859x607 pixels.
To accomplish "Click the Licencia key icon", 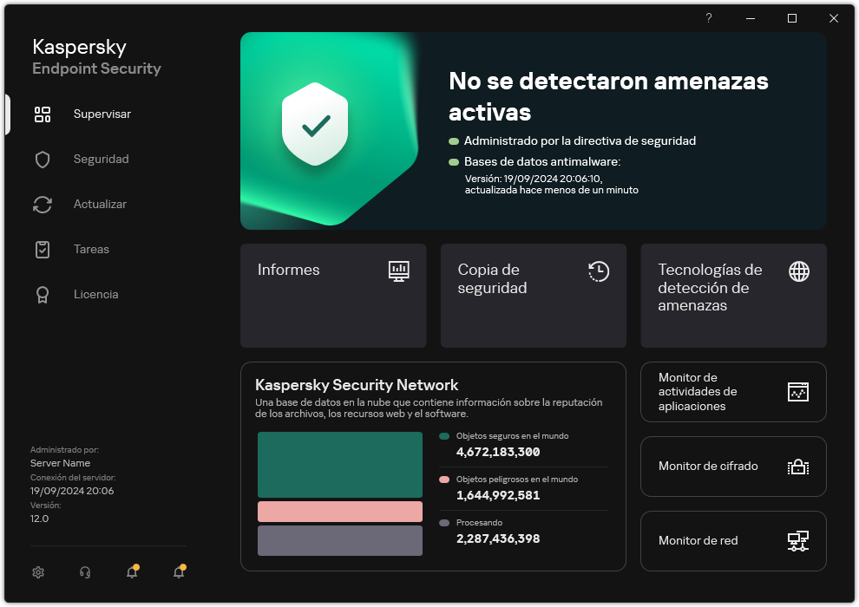I will tap(43, 294).
